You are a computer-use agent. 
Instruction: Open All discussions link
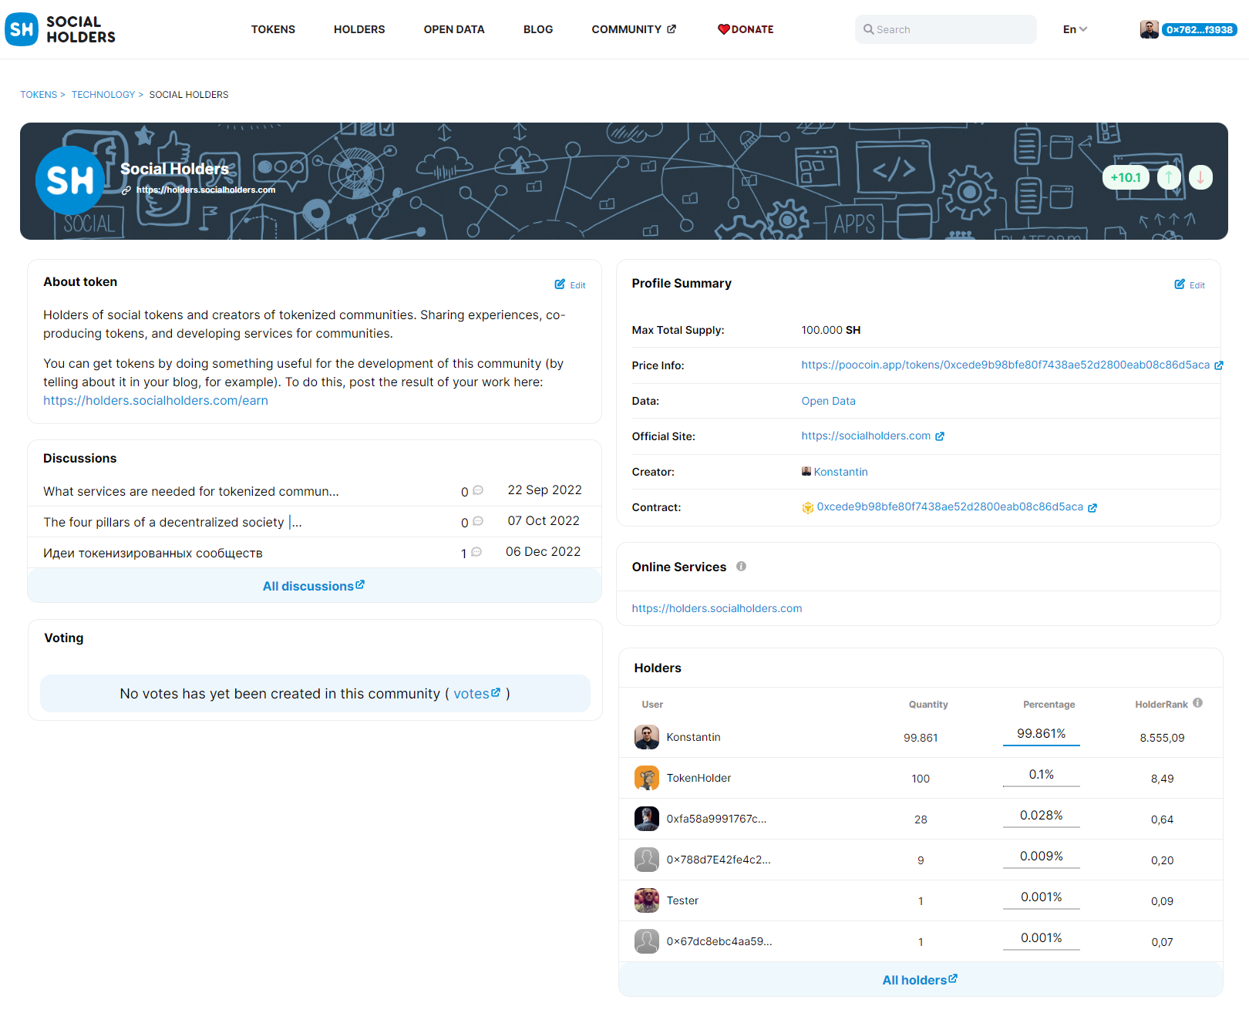[314, 586]
